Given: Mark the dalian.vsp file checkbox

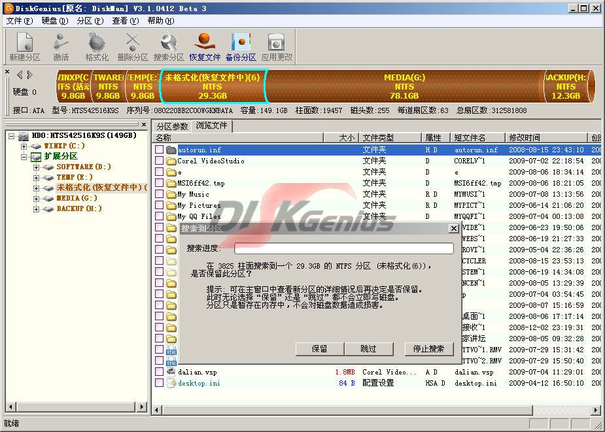Looking at the screenshot, I should coord(159,372).
